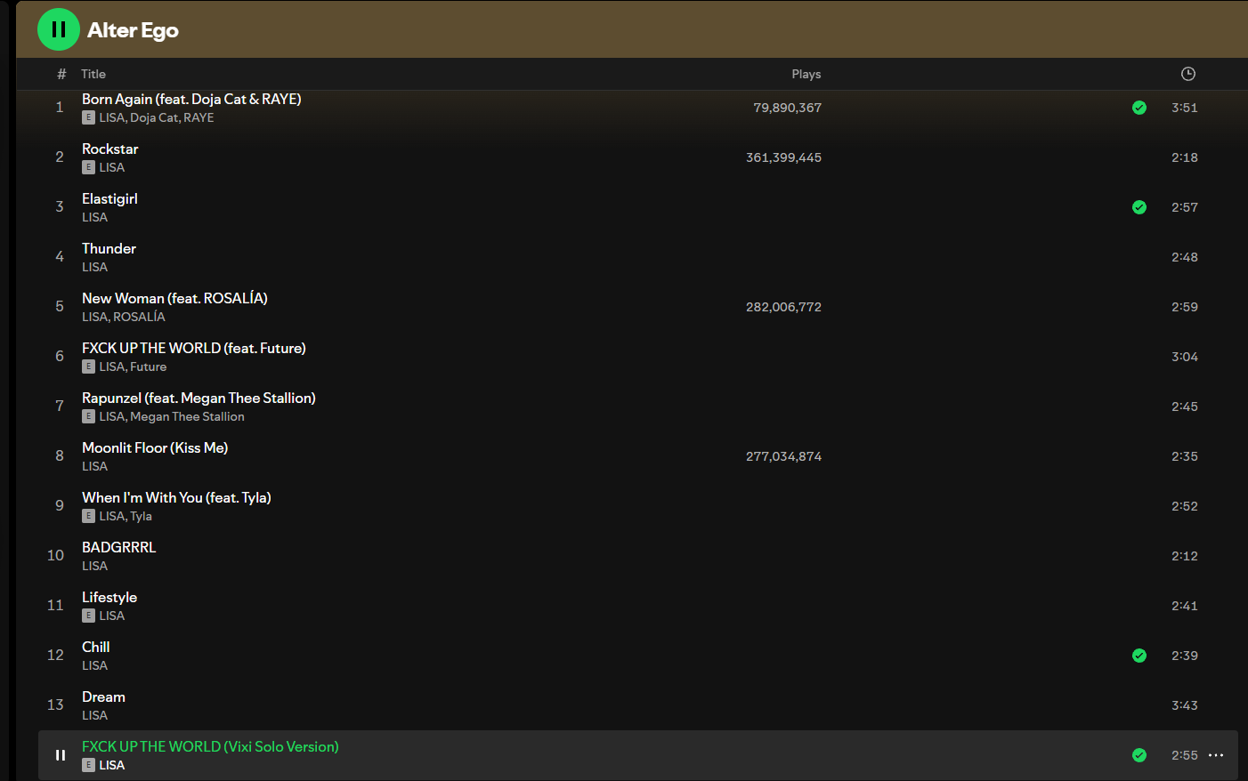Click the explicit badge on Lifestyle
Viewport: 1248px width, 781px height.
coord(88,616)
